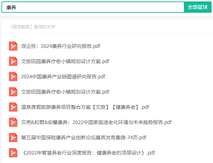Open 第五届中国保险康养产业创新论坛嘉宾发言集锦-74页.pdf
The image size is (213, 163).
[x=84, y=137]
